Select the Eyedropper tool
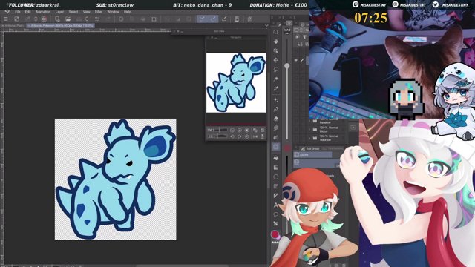The width and height of the screenshot is (475, 267). (x=275, y=88)
